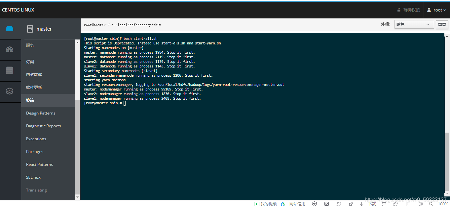Click the flag icon in the status bar
The height and width of the screenshot is (206, 450).
(x=384, y=204)
